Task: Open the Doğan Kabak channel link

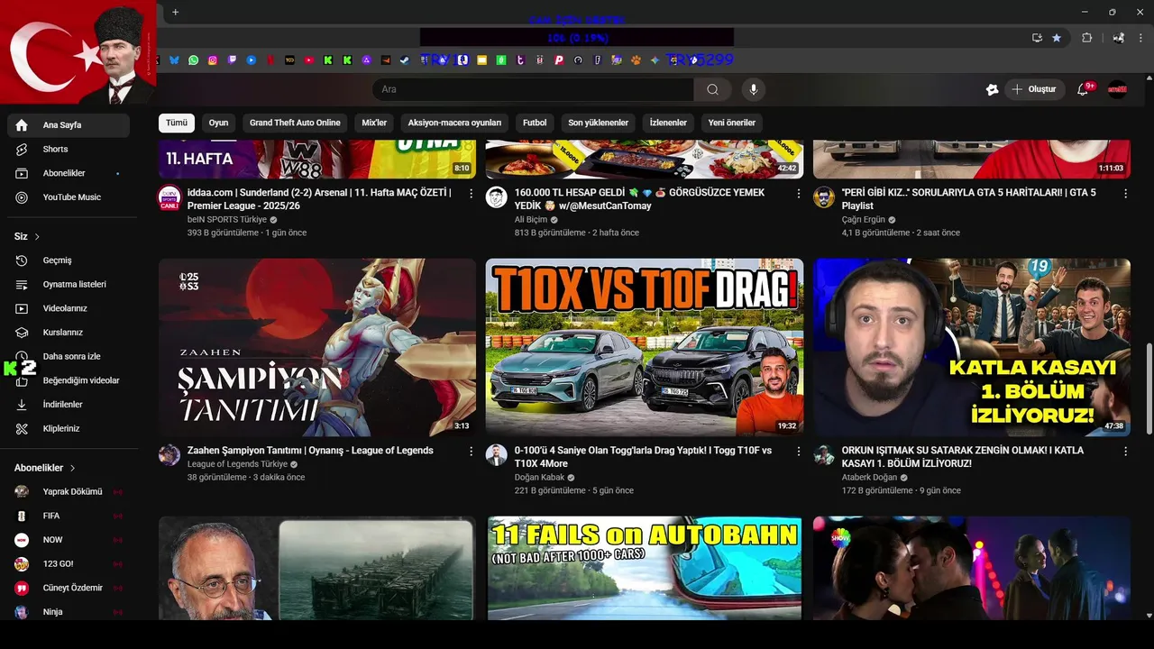Action: 539,478
